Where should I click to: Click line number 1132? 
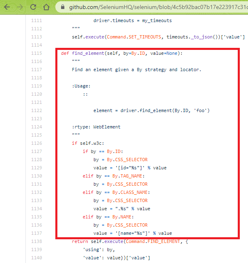36,192
